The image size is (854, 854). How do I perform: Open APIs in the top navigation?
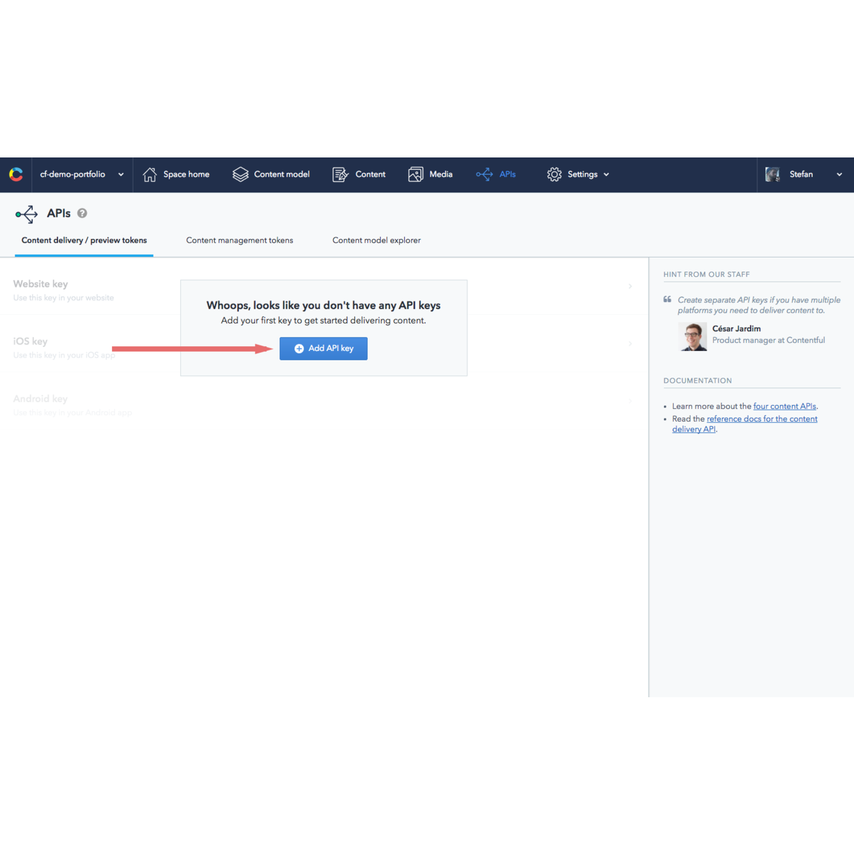(496, 175)
